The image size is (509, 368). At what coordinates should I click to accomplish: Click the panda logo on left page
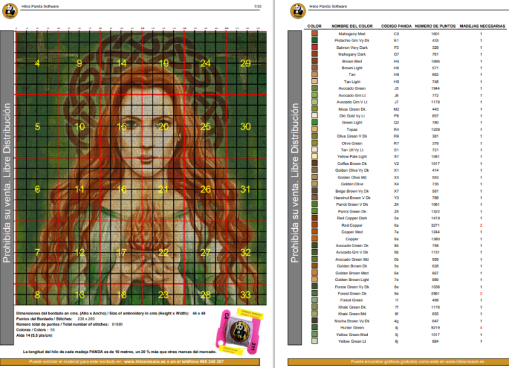pos(9,10)
